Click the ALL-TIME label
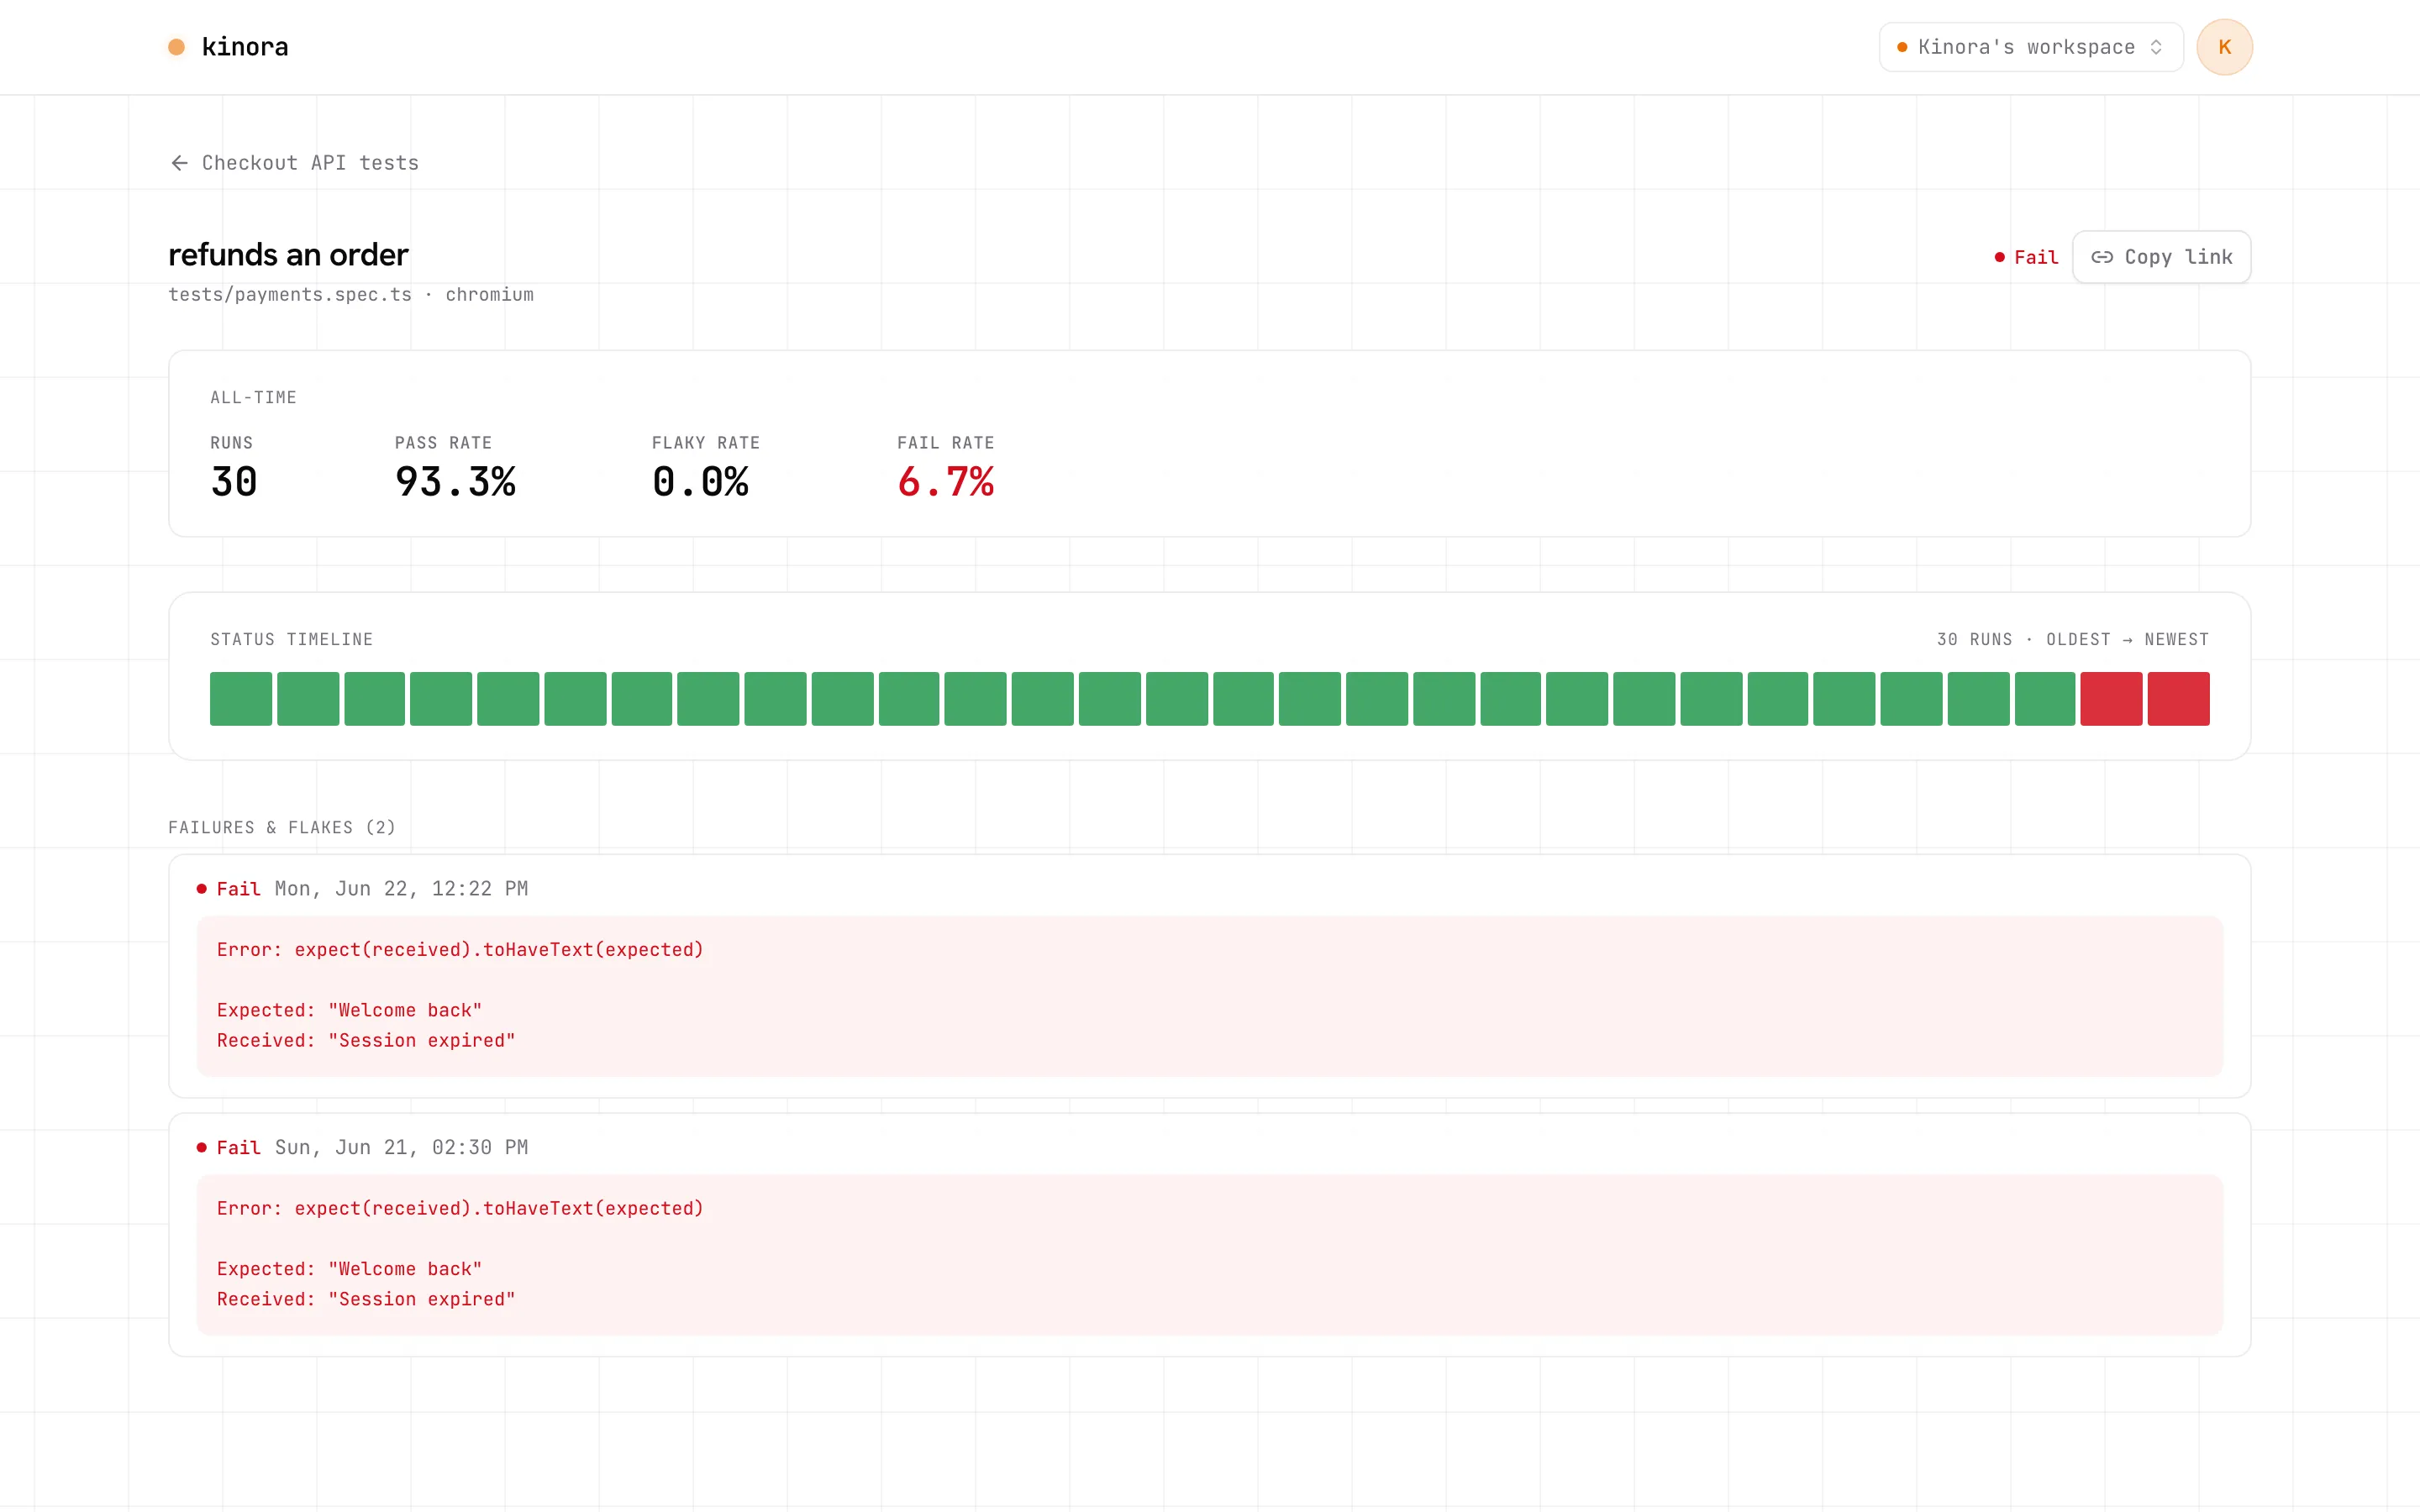This screenshot has width=2420, height=1512. (253, 398)
